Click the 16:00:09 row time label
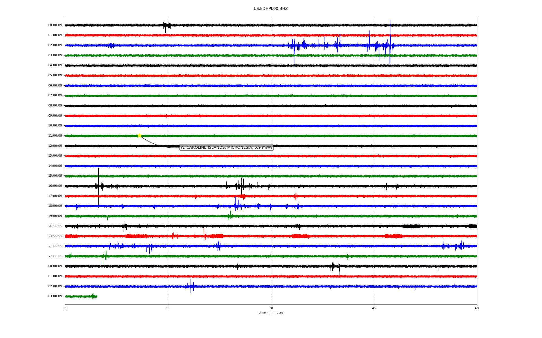The width and height of the screenshot is (542, 338). click(55, 186)
